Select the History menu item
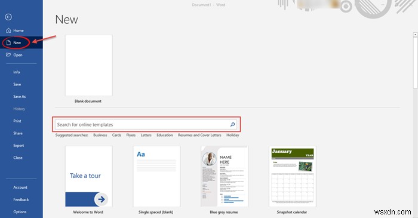Screen dimensions: 418x218 [x=19, y=109]
